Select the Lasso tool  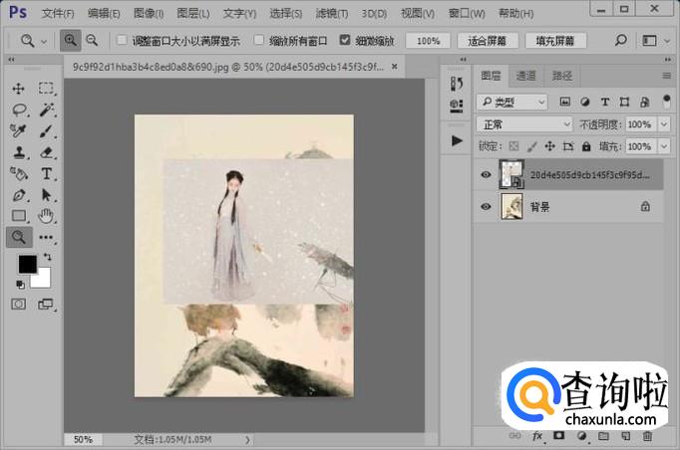[x=19, y=110]
